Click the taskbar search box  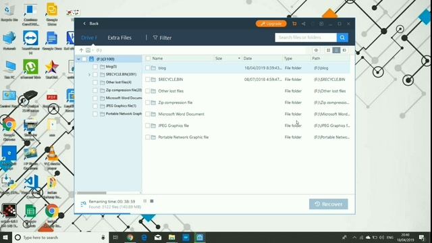click(x=60, y=237)
